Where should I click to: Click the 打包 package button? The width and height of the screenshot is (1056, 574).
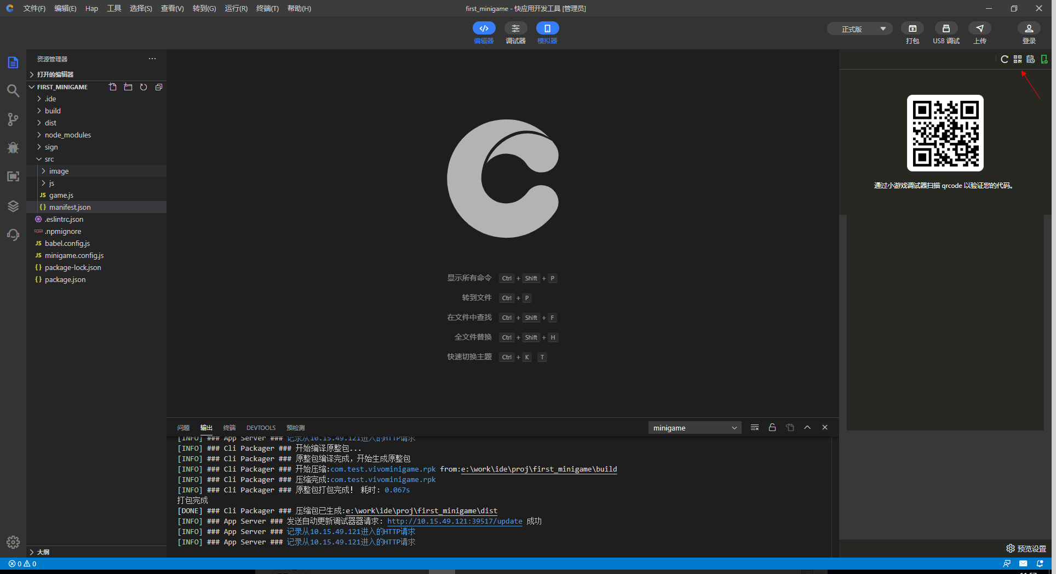pos(912,33)
